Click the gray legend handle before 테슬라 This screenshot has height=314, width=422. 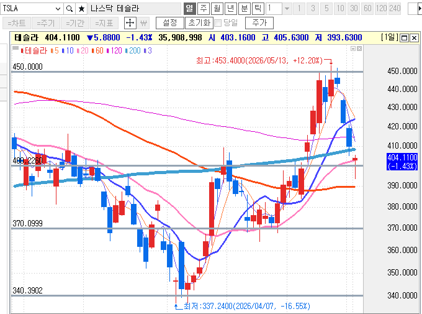click(16, 48)
